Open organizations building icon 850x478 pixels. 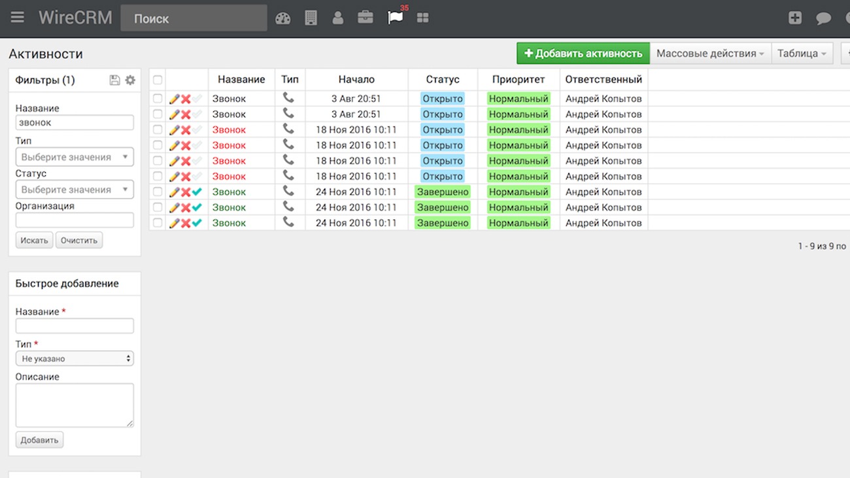311,18
